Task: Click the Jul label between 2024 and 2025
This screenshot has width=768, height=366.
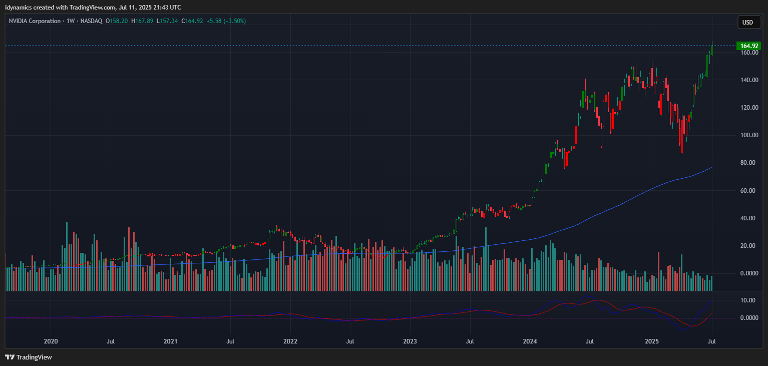Action: click(589, 341)
